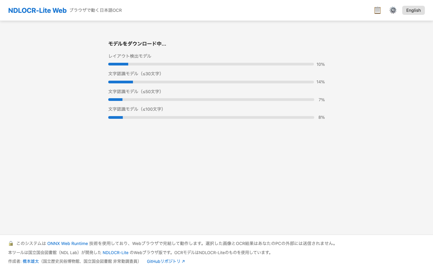Click the レイアウト検出モデル progress bar
Screen dimensions: 433x270
211,64
